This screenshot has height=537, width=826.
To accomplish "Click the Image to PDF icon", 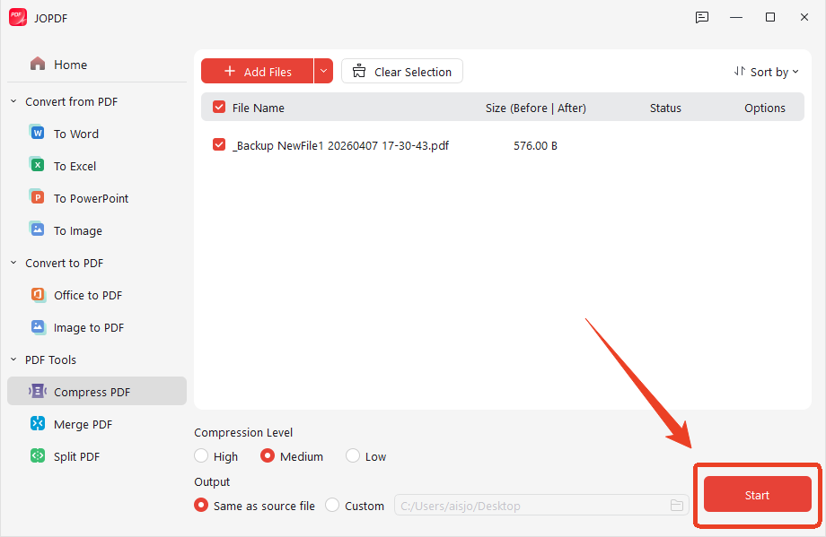I will [38, 326].
